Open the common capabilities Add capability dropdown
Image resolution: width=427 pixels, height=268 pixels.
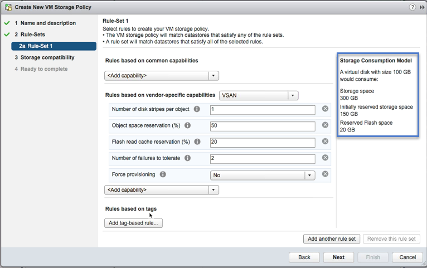[x=162, y=76]
